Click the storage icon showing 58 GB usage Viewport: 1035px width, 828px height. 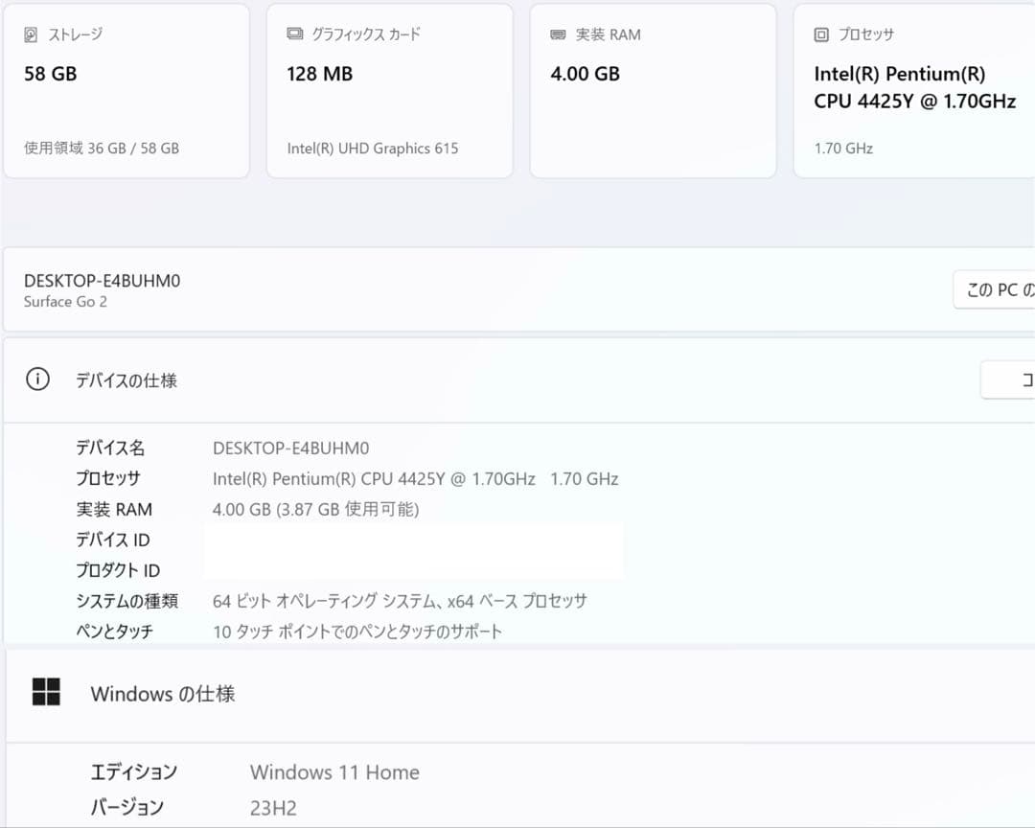[x=30, y=34]
